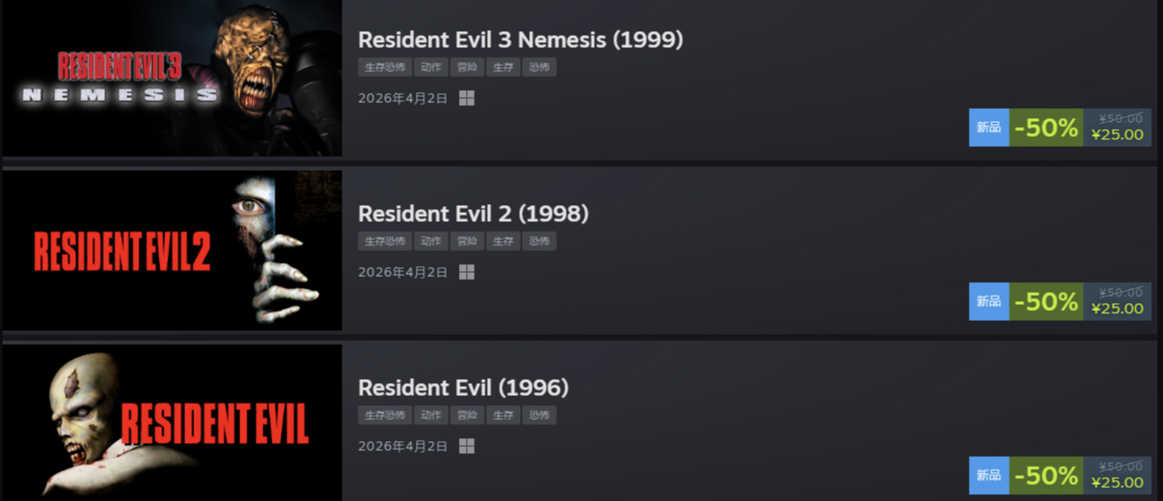Open the Resident Evil 1996 cover image
The height and width of the screenshot is (501, 1163).
(171, 422)
